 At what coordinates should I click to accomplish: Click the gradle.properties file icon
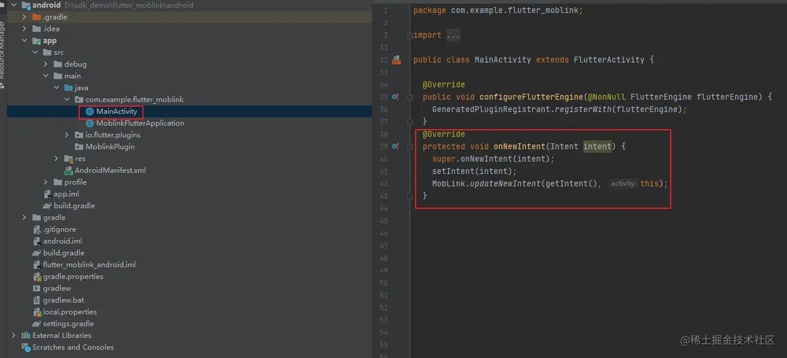click(x=37, y=277)
